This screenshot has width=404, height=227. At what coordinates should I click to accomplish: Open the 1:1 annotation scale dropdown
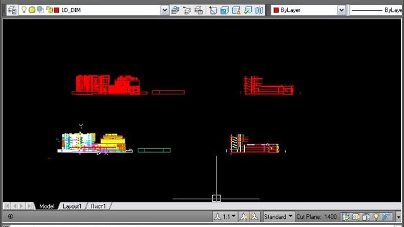click(x=225, y=217)
